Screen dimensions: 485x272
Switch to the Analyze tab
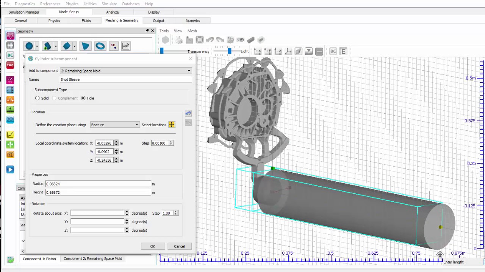pyautogui.click(x=113, y=12)
